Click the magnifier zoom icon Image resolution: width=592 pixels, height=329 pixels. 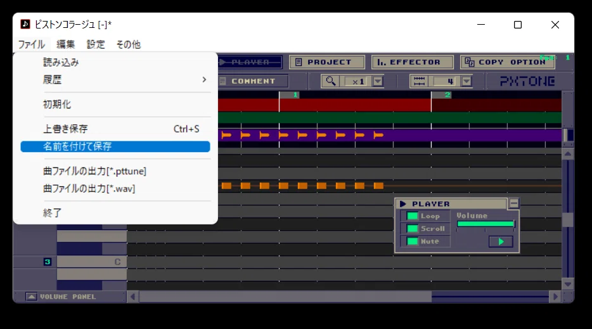331,81
